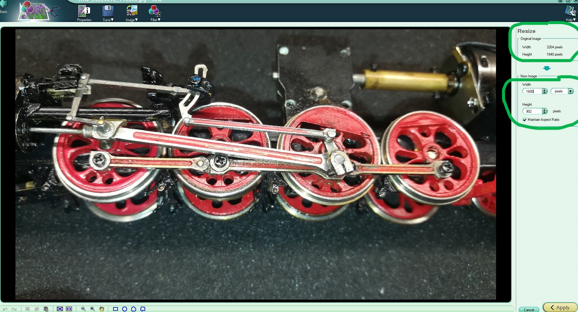Select the ellipse selection tool

124,309
